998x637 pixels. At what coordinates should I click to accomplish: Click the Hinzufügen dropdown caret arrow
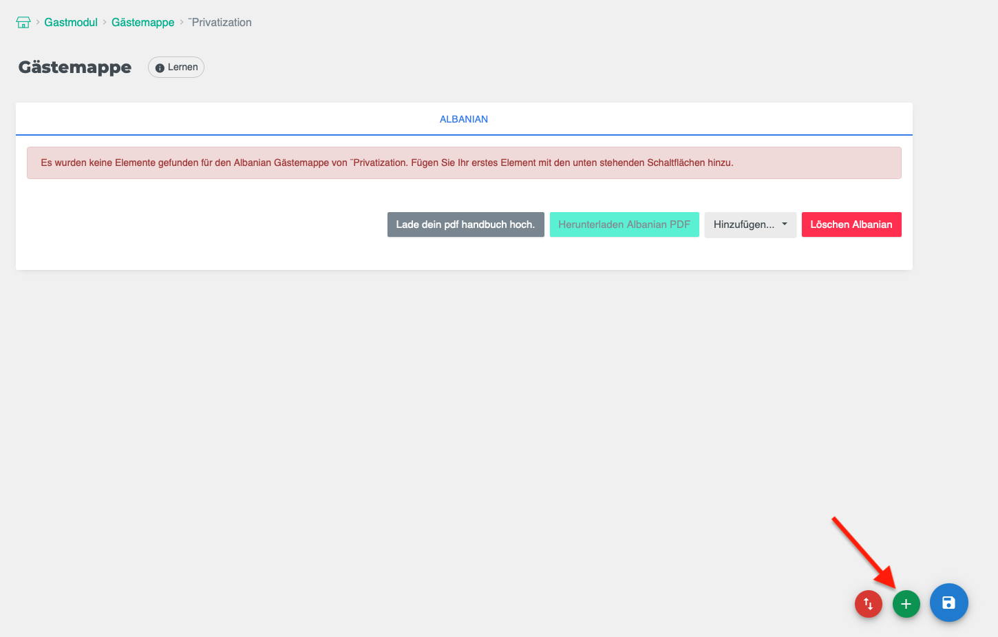point(785,224)
